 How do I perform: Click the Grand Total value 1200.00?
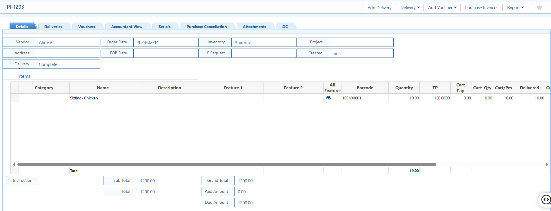click(267, 181)
